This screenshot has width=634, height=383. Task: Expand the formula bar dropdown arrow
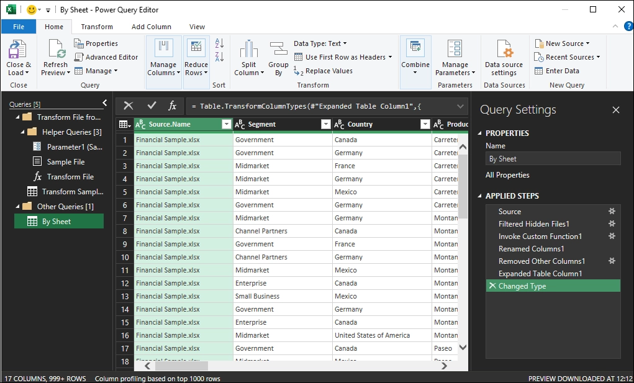click(x=460, y=106)
